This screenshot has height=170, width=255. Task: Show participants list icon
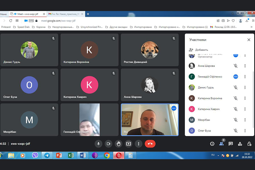tap(221, 144)
